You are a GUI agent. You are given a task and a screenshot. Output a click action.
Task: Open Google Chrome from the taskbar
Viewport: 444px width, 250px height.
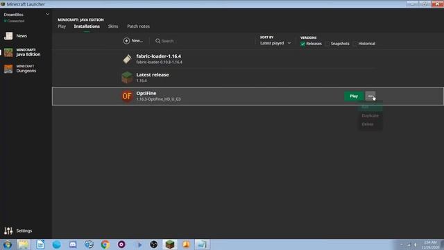point(105,244)
